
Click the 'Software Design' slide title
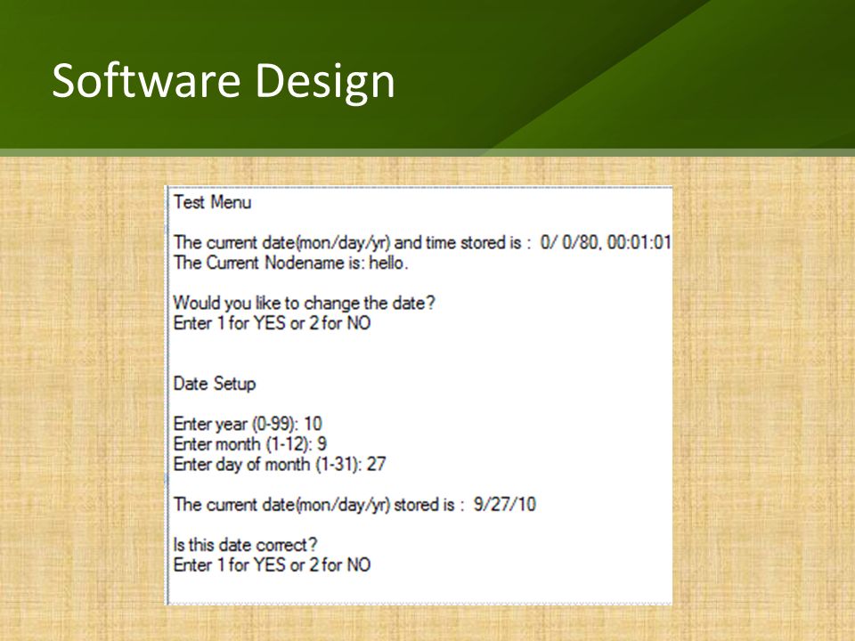point(223,82)
